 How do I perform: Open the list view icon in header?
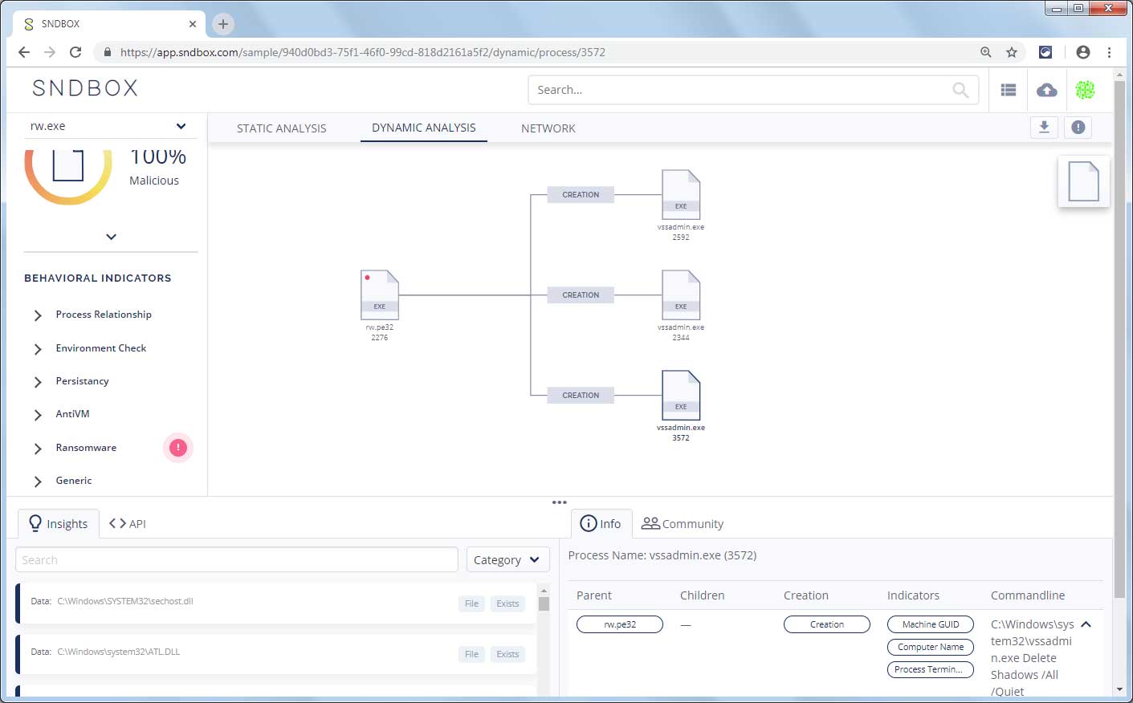point(1009,90)
